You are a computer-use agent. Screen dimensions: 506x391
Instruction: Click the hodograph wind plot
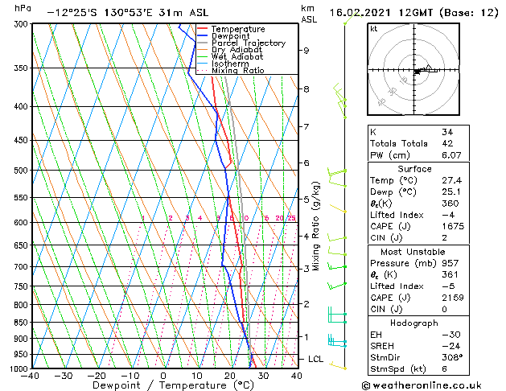(413, 69)
